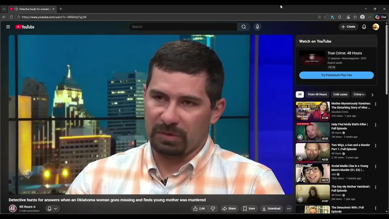The height and width of the screenshot is (219, 389).
Task: Click the browser address bar URL
Action: 54,17
